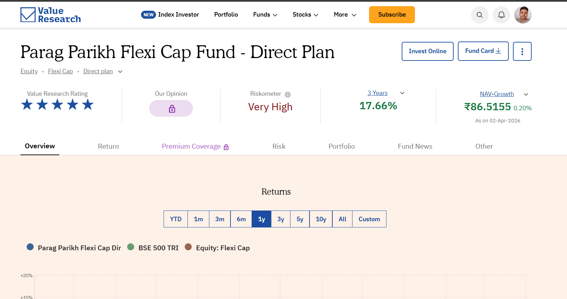
Task: Open notifications bell icon
Action: click(x=501, y=15)
